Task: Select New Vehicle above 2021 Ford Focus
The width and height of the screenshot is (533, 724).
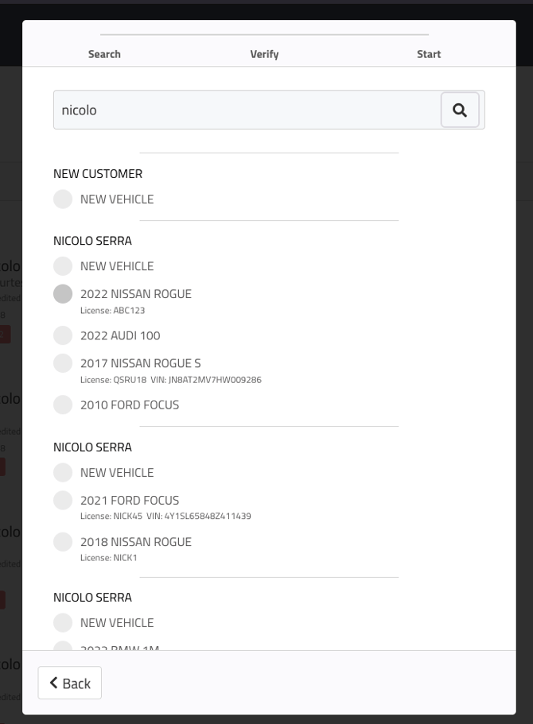Action: coord(63,473)
